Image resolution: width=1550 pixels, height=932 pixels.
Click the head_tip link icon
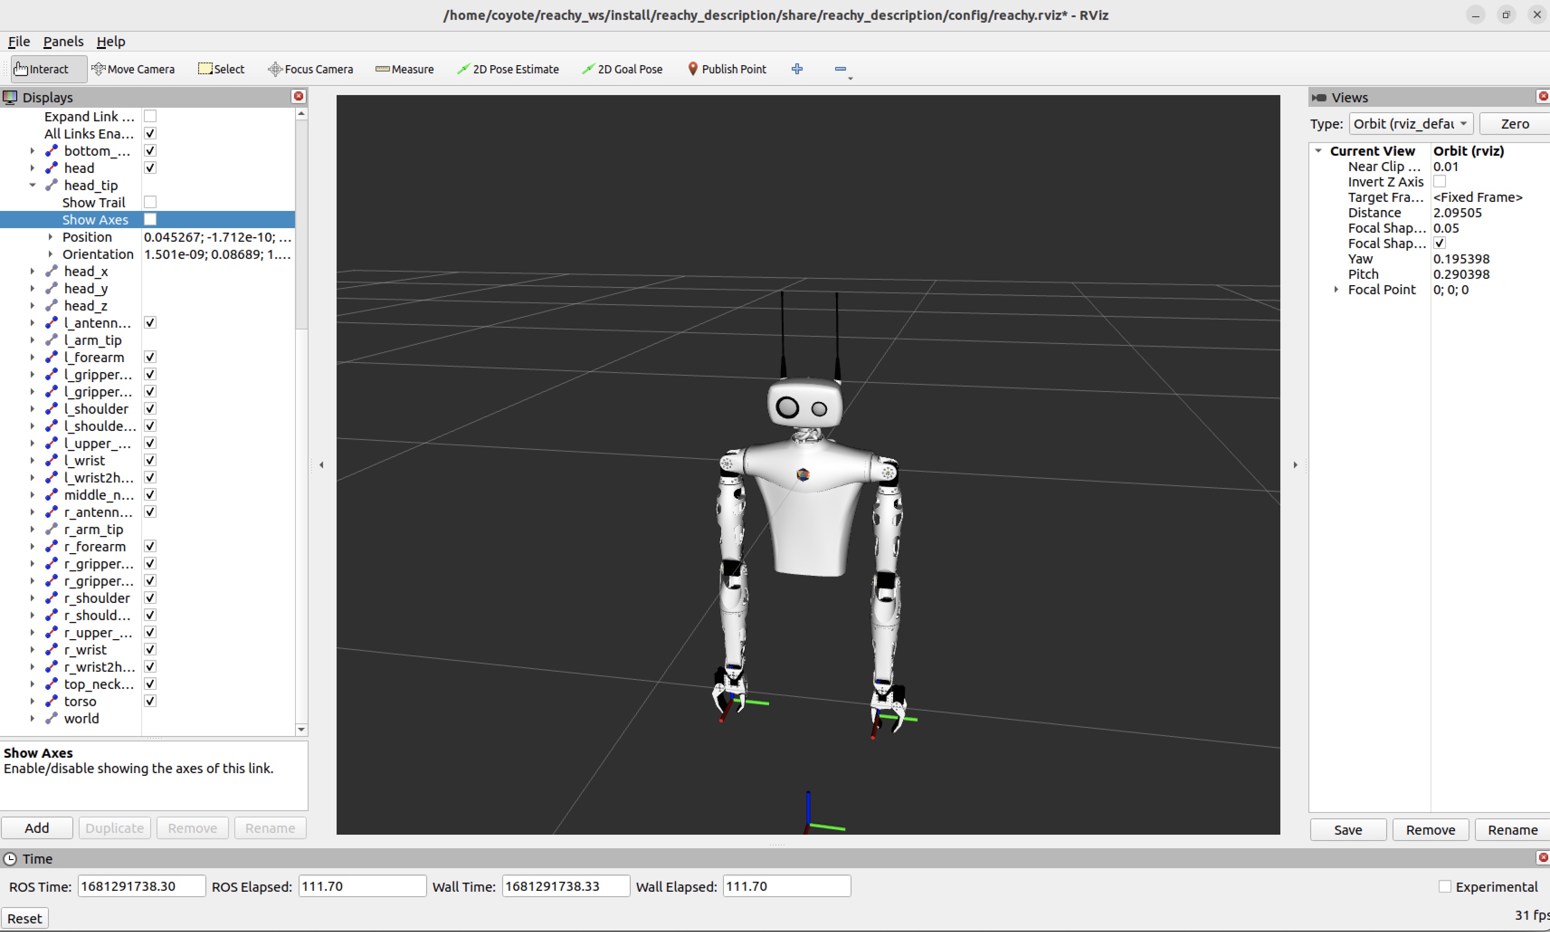(x=52, y=185)
